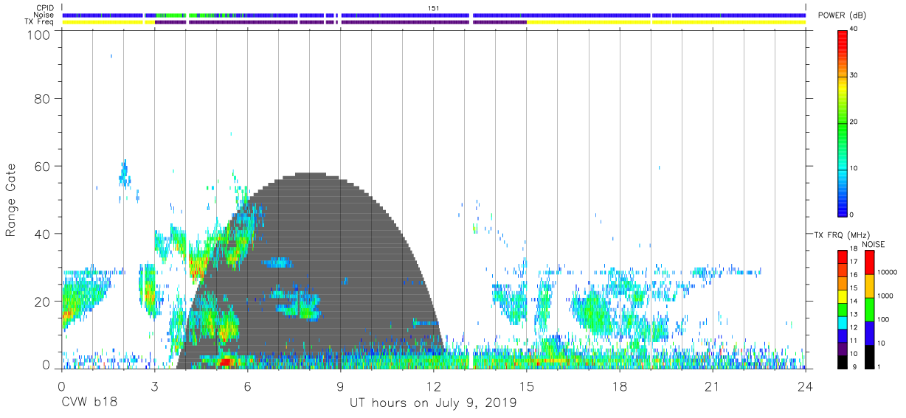Click the 40 label on POWER colorbar
Screen dimensions: 906x418
855,29
